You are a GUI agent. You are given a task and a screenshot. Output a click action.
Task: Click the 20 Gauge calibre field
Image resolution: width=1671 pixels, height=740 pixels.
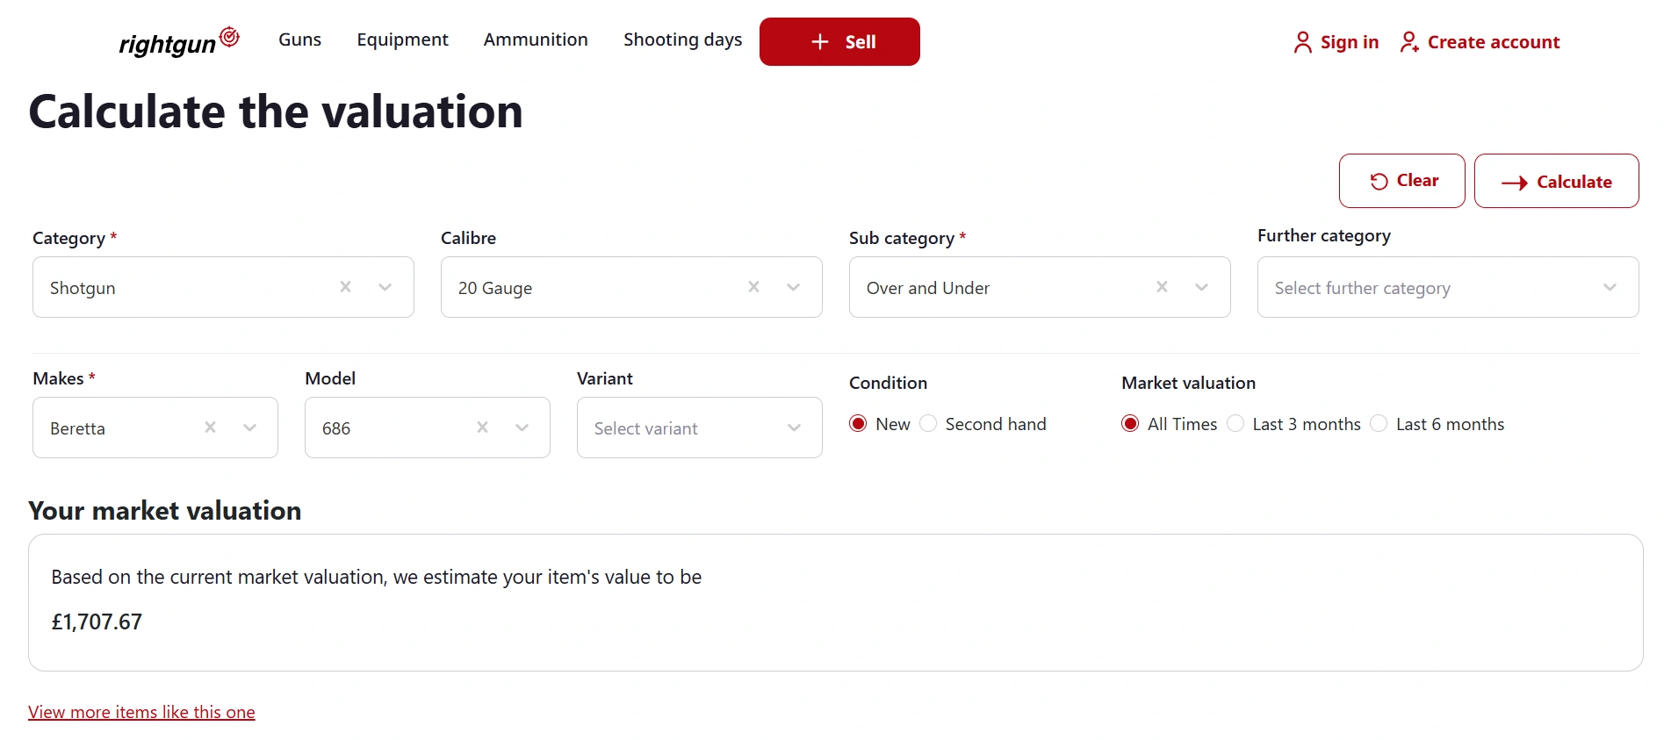tap(631, 287)
